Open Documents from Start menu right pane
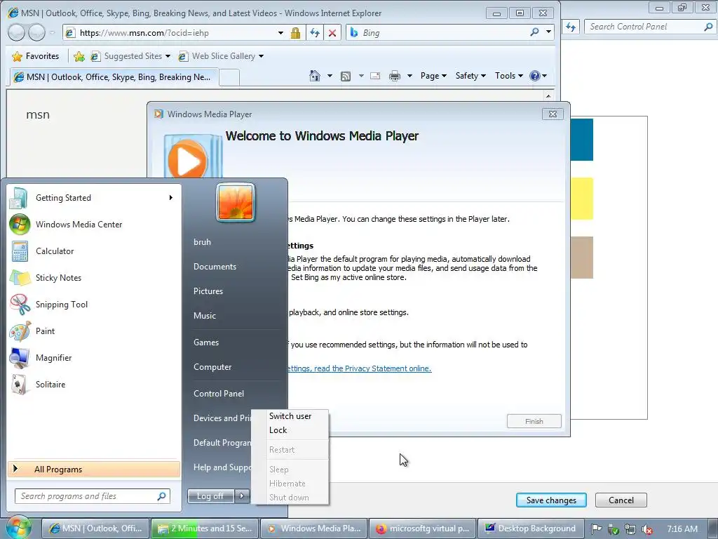 [x=215, y=267]
